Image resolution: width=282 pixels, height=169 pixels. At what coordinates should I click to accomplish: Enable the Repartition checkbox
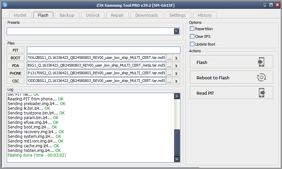(x=192, y=28)
